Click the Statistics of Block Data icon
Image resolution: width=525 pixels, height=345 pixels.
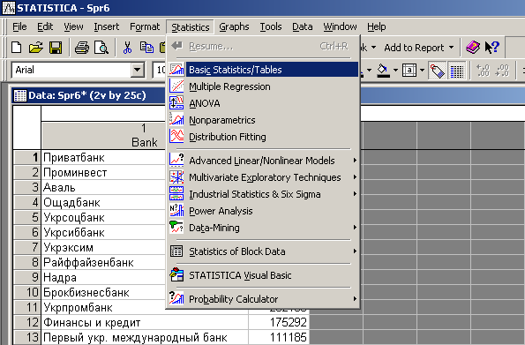pos(176,251)
